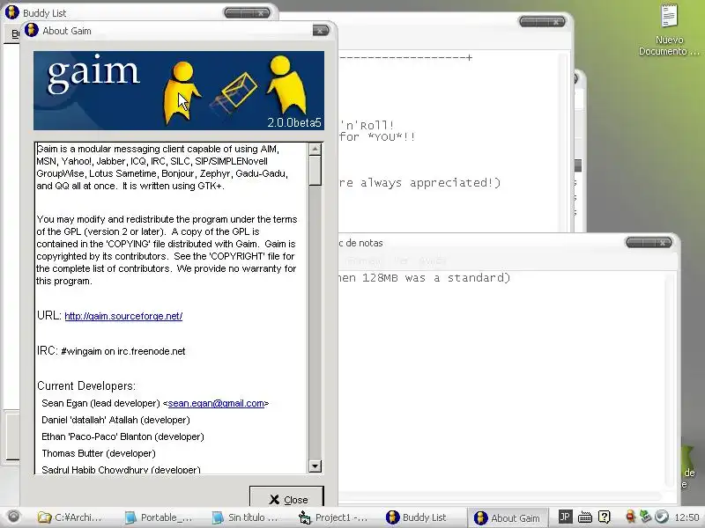Click the Gaim icon in Buddy List title bar
The height and width of the screenshot is (528, 705).
pos(11,12)
